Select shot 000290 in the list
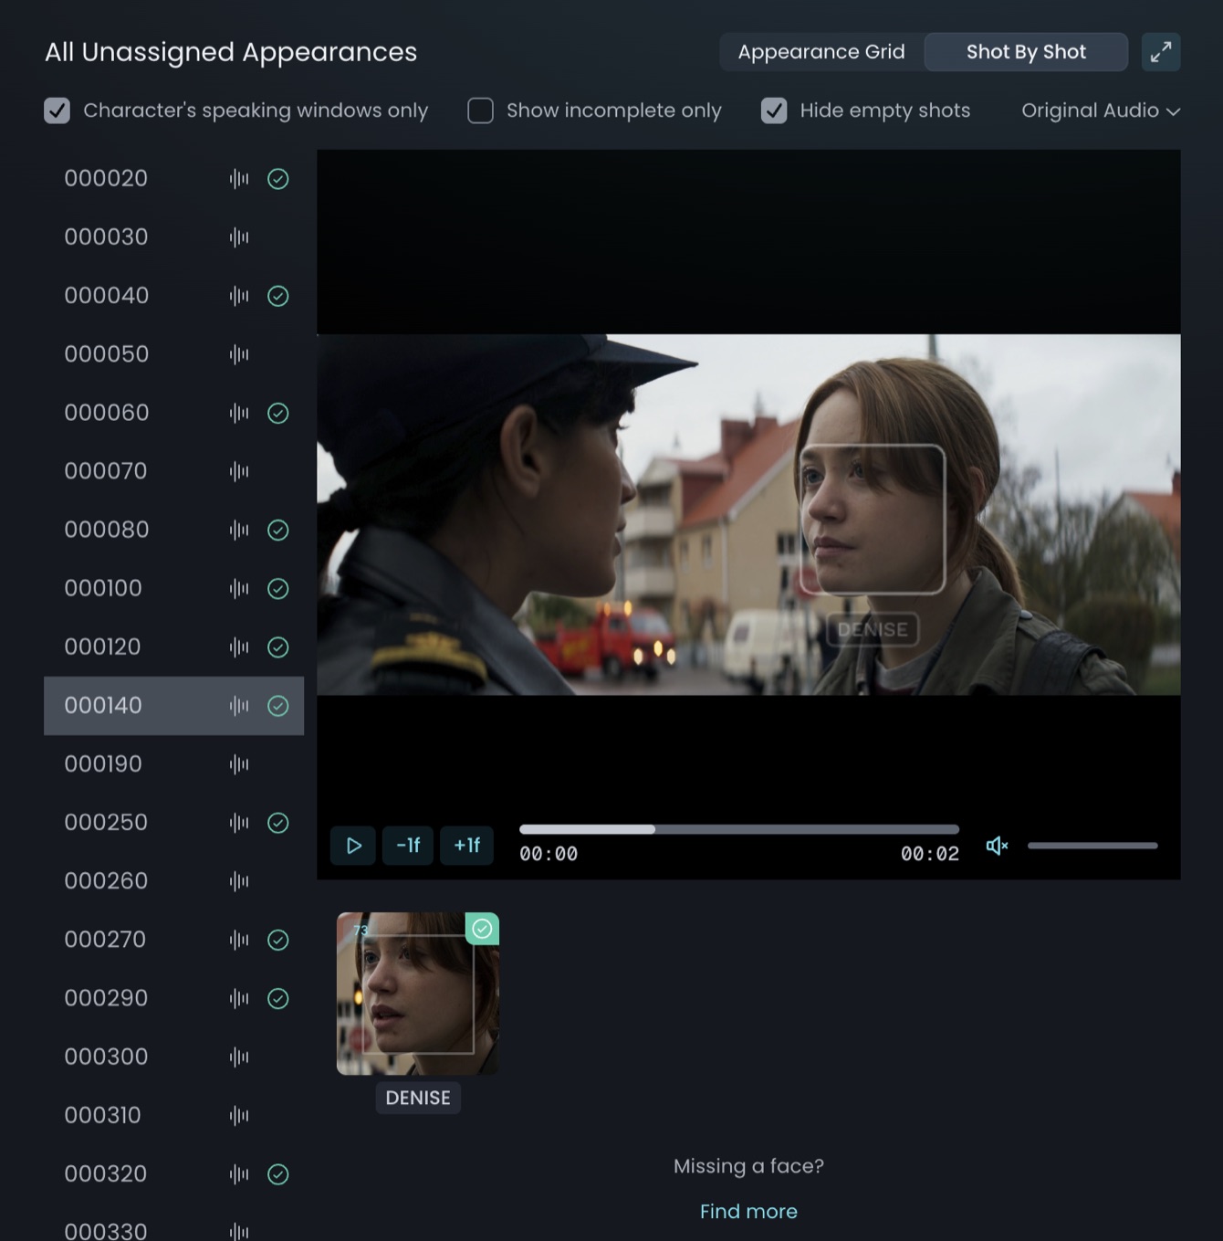The height and width of the screenshot is (1241, 1223). point(173,998)
